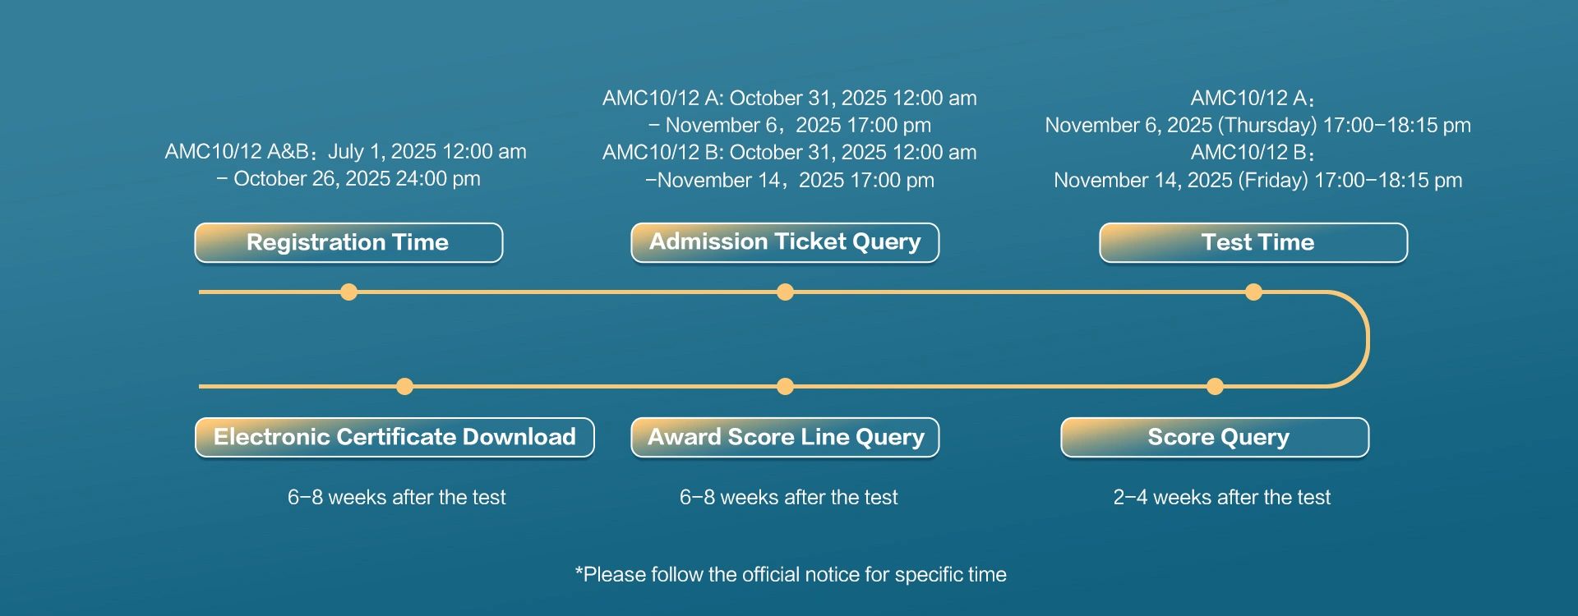Viewport: 1578px width, 616px height.
Task: Click the timeline dot above Score Query
Action: 1215,386
